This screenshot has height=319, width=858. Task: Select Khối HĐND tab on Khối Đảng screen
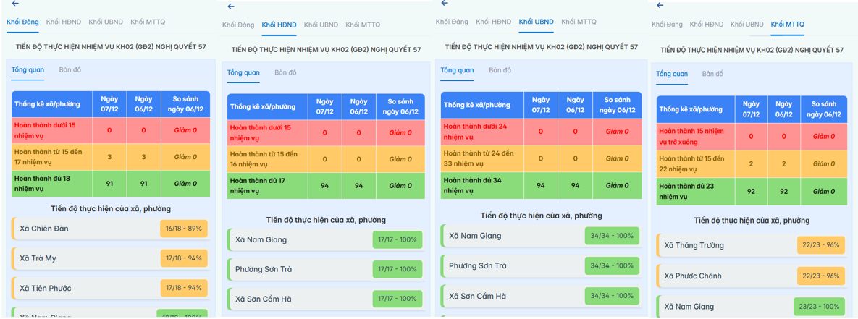(x=64, y=22)
